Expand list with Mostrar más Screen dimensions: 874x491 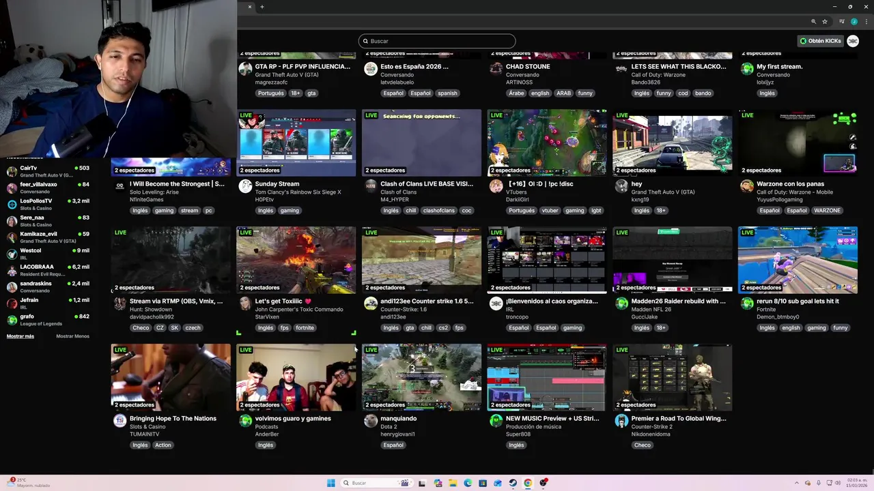click(20, 336)
